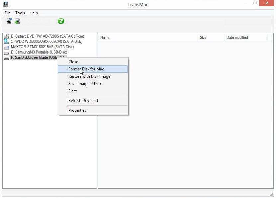
Task: Open help with the green question mark icon
Action: (x=61, y=21)
